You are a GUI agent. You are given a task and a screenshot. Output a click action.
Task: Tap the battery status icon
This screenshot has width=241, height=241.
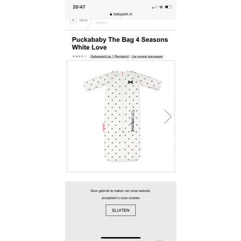pyautogui.click(x=168, y=7)
